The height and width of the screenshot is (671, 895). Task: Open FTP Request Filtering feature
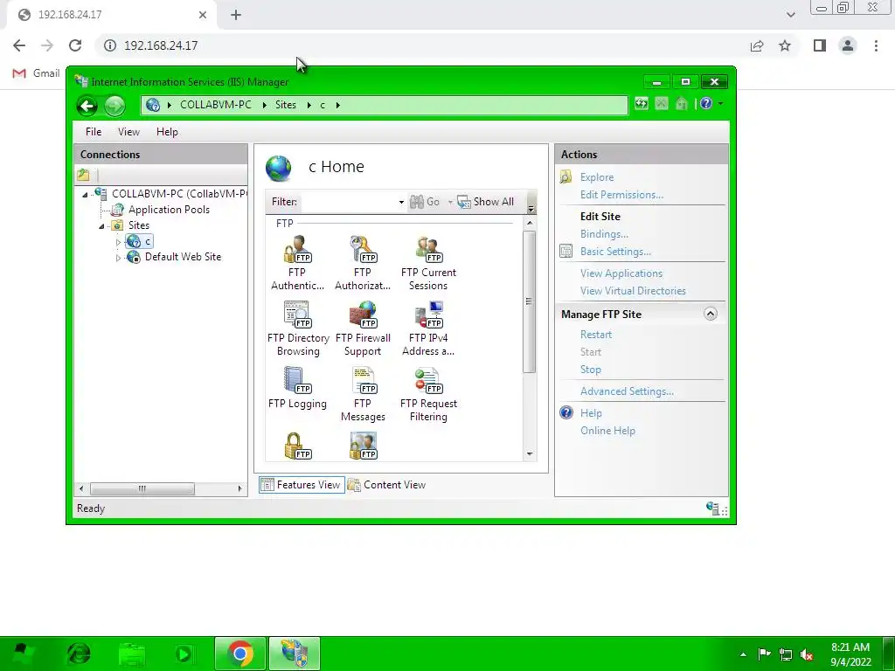pos(428,394)
